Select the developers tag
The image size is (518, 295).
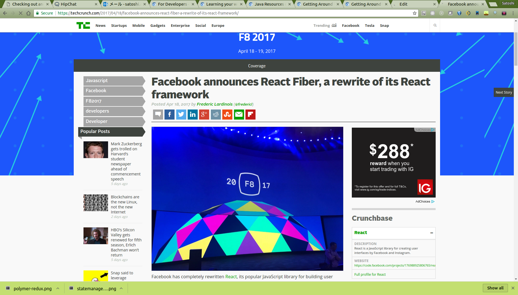(x=114, y=111)
